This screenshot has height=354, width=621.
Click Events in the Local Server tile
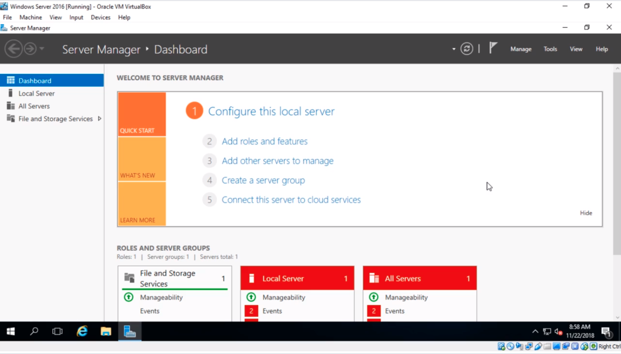pyautogui.click(x=272, y=311)
